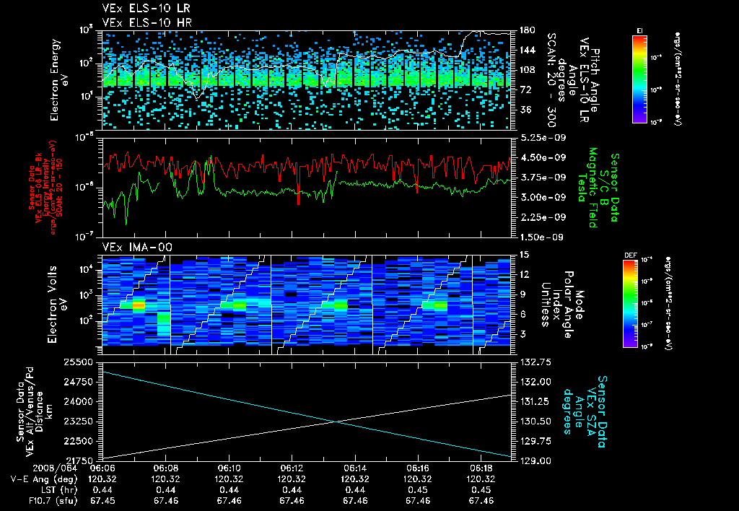Image resolution: width=739 pixels, height=511 pixels.
Task: Click the 06:16 time tick label
Action: click(418, 468)
